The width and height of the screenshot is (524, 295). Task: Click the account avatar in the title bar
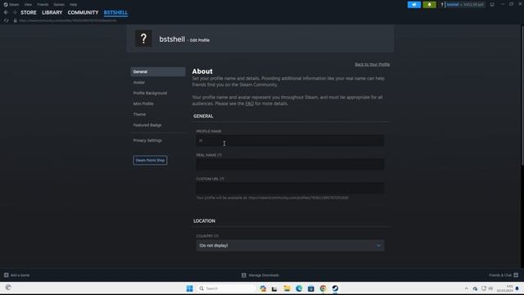pyautogui.click(x=442, y=5)
